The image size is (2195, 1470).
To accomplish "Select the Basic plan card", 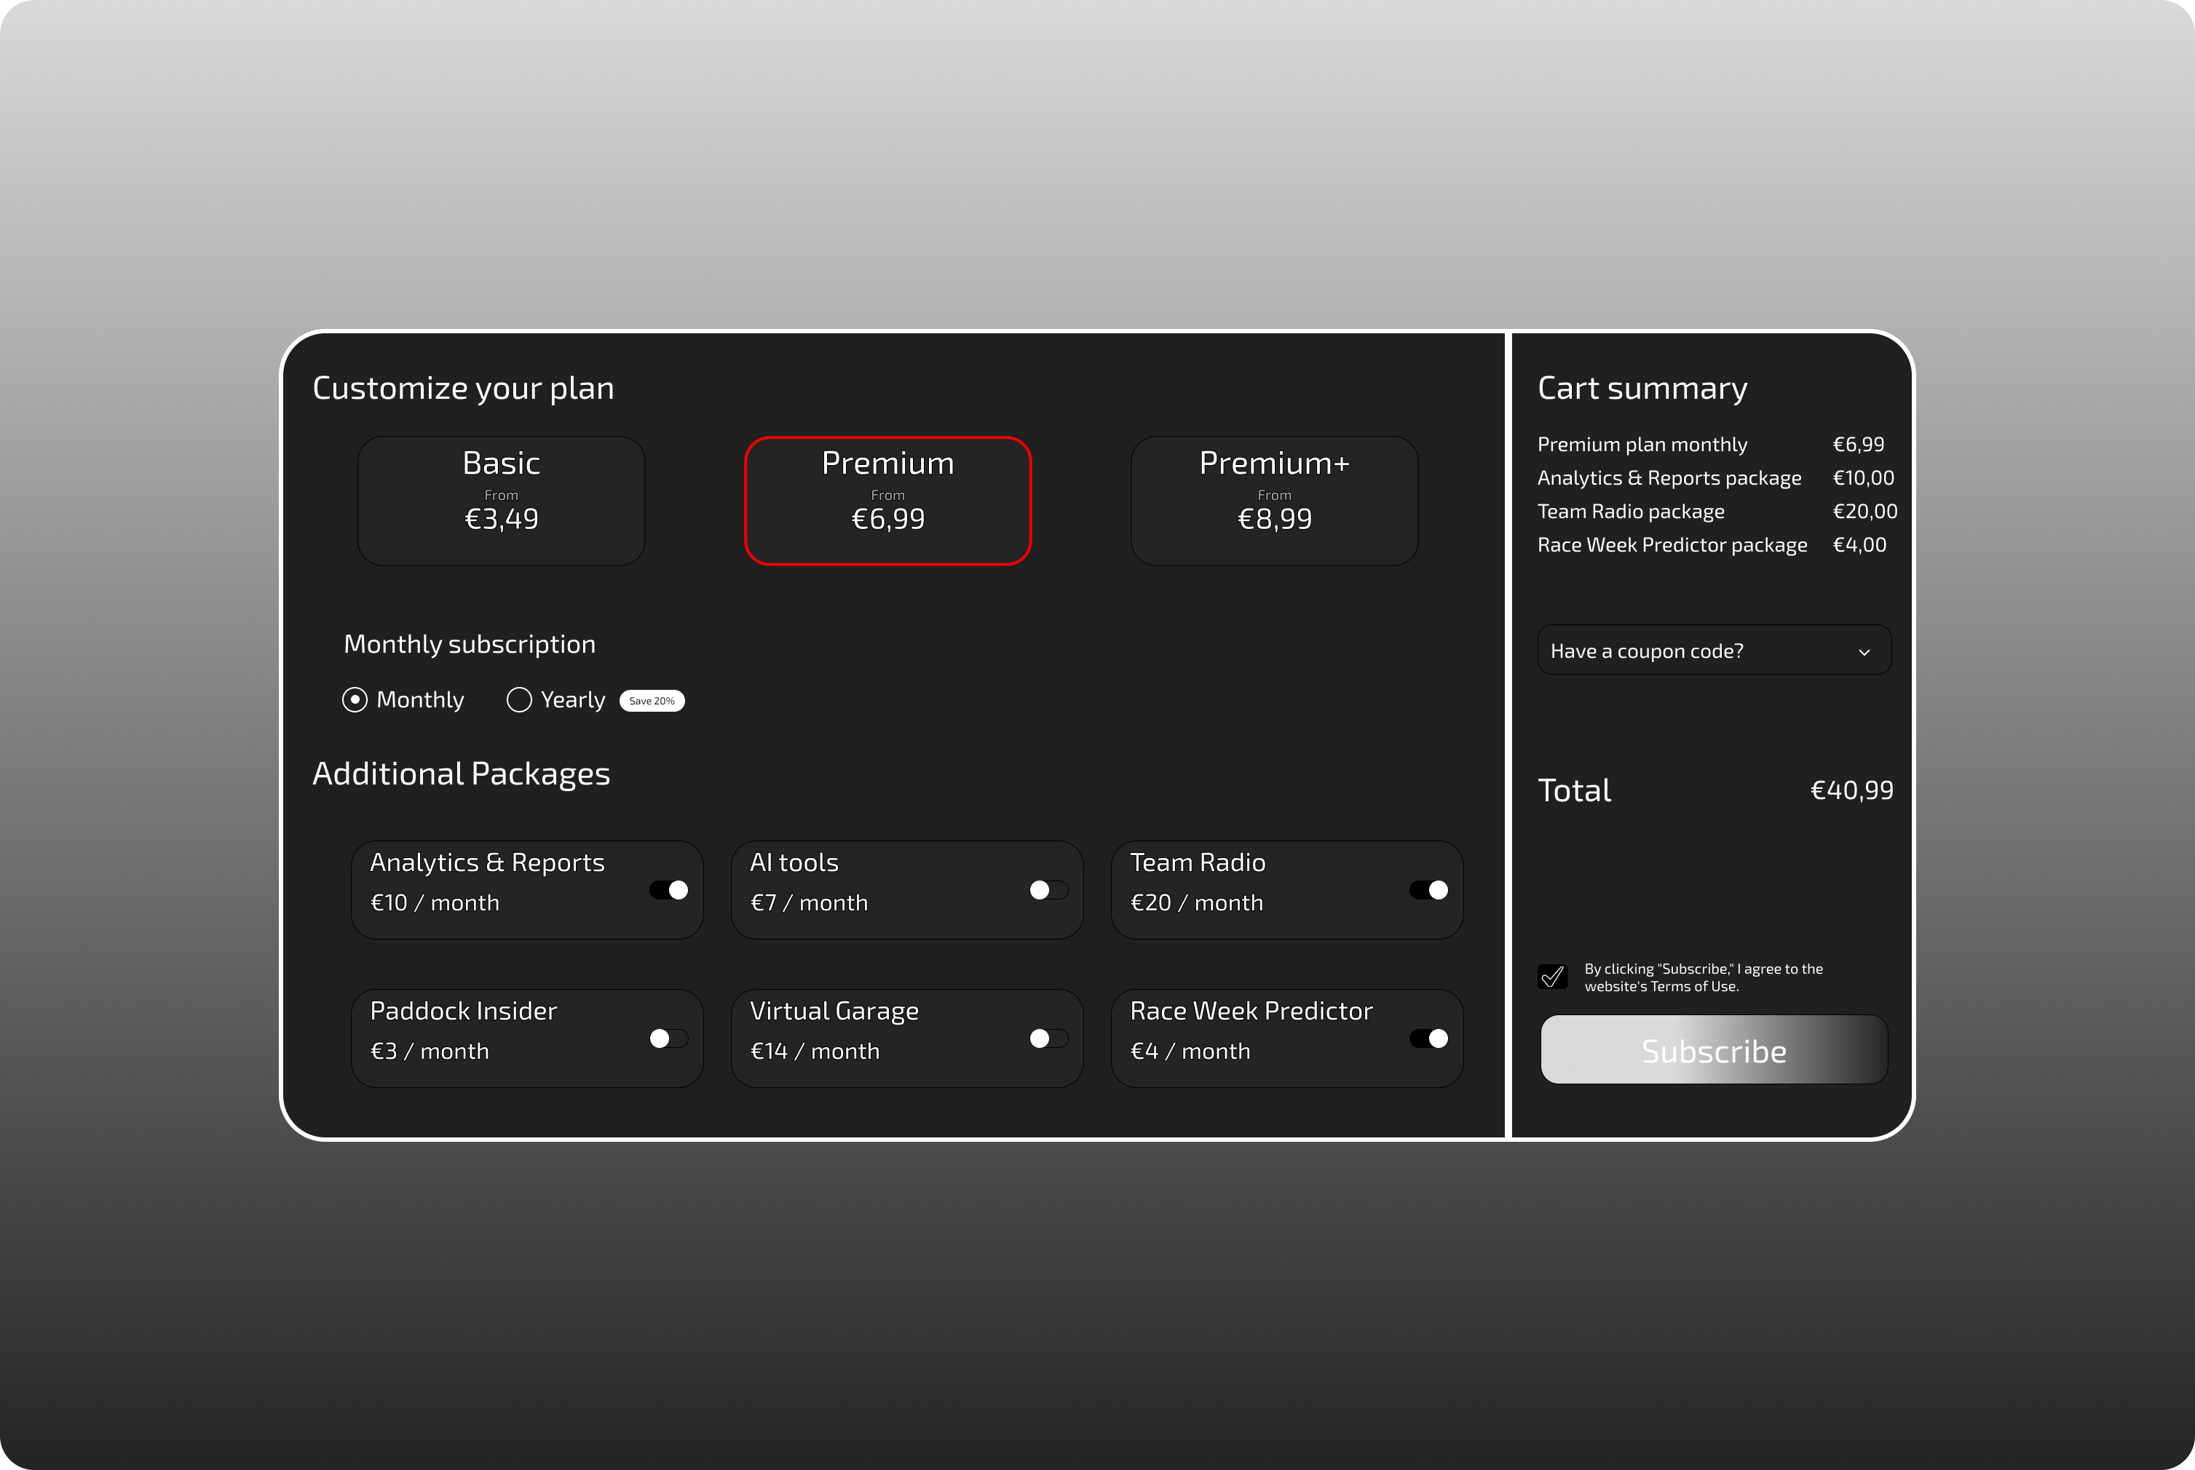I will pos(501,500).
